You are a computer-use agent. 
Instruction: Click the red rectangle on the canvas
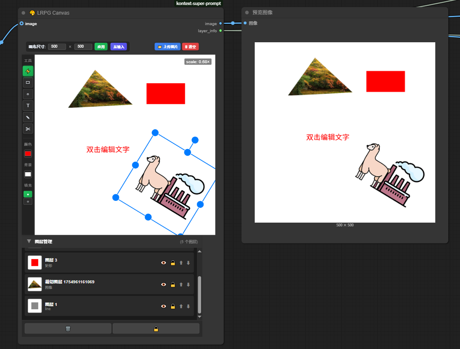click(166, 94)
